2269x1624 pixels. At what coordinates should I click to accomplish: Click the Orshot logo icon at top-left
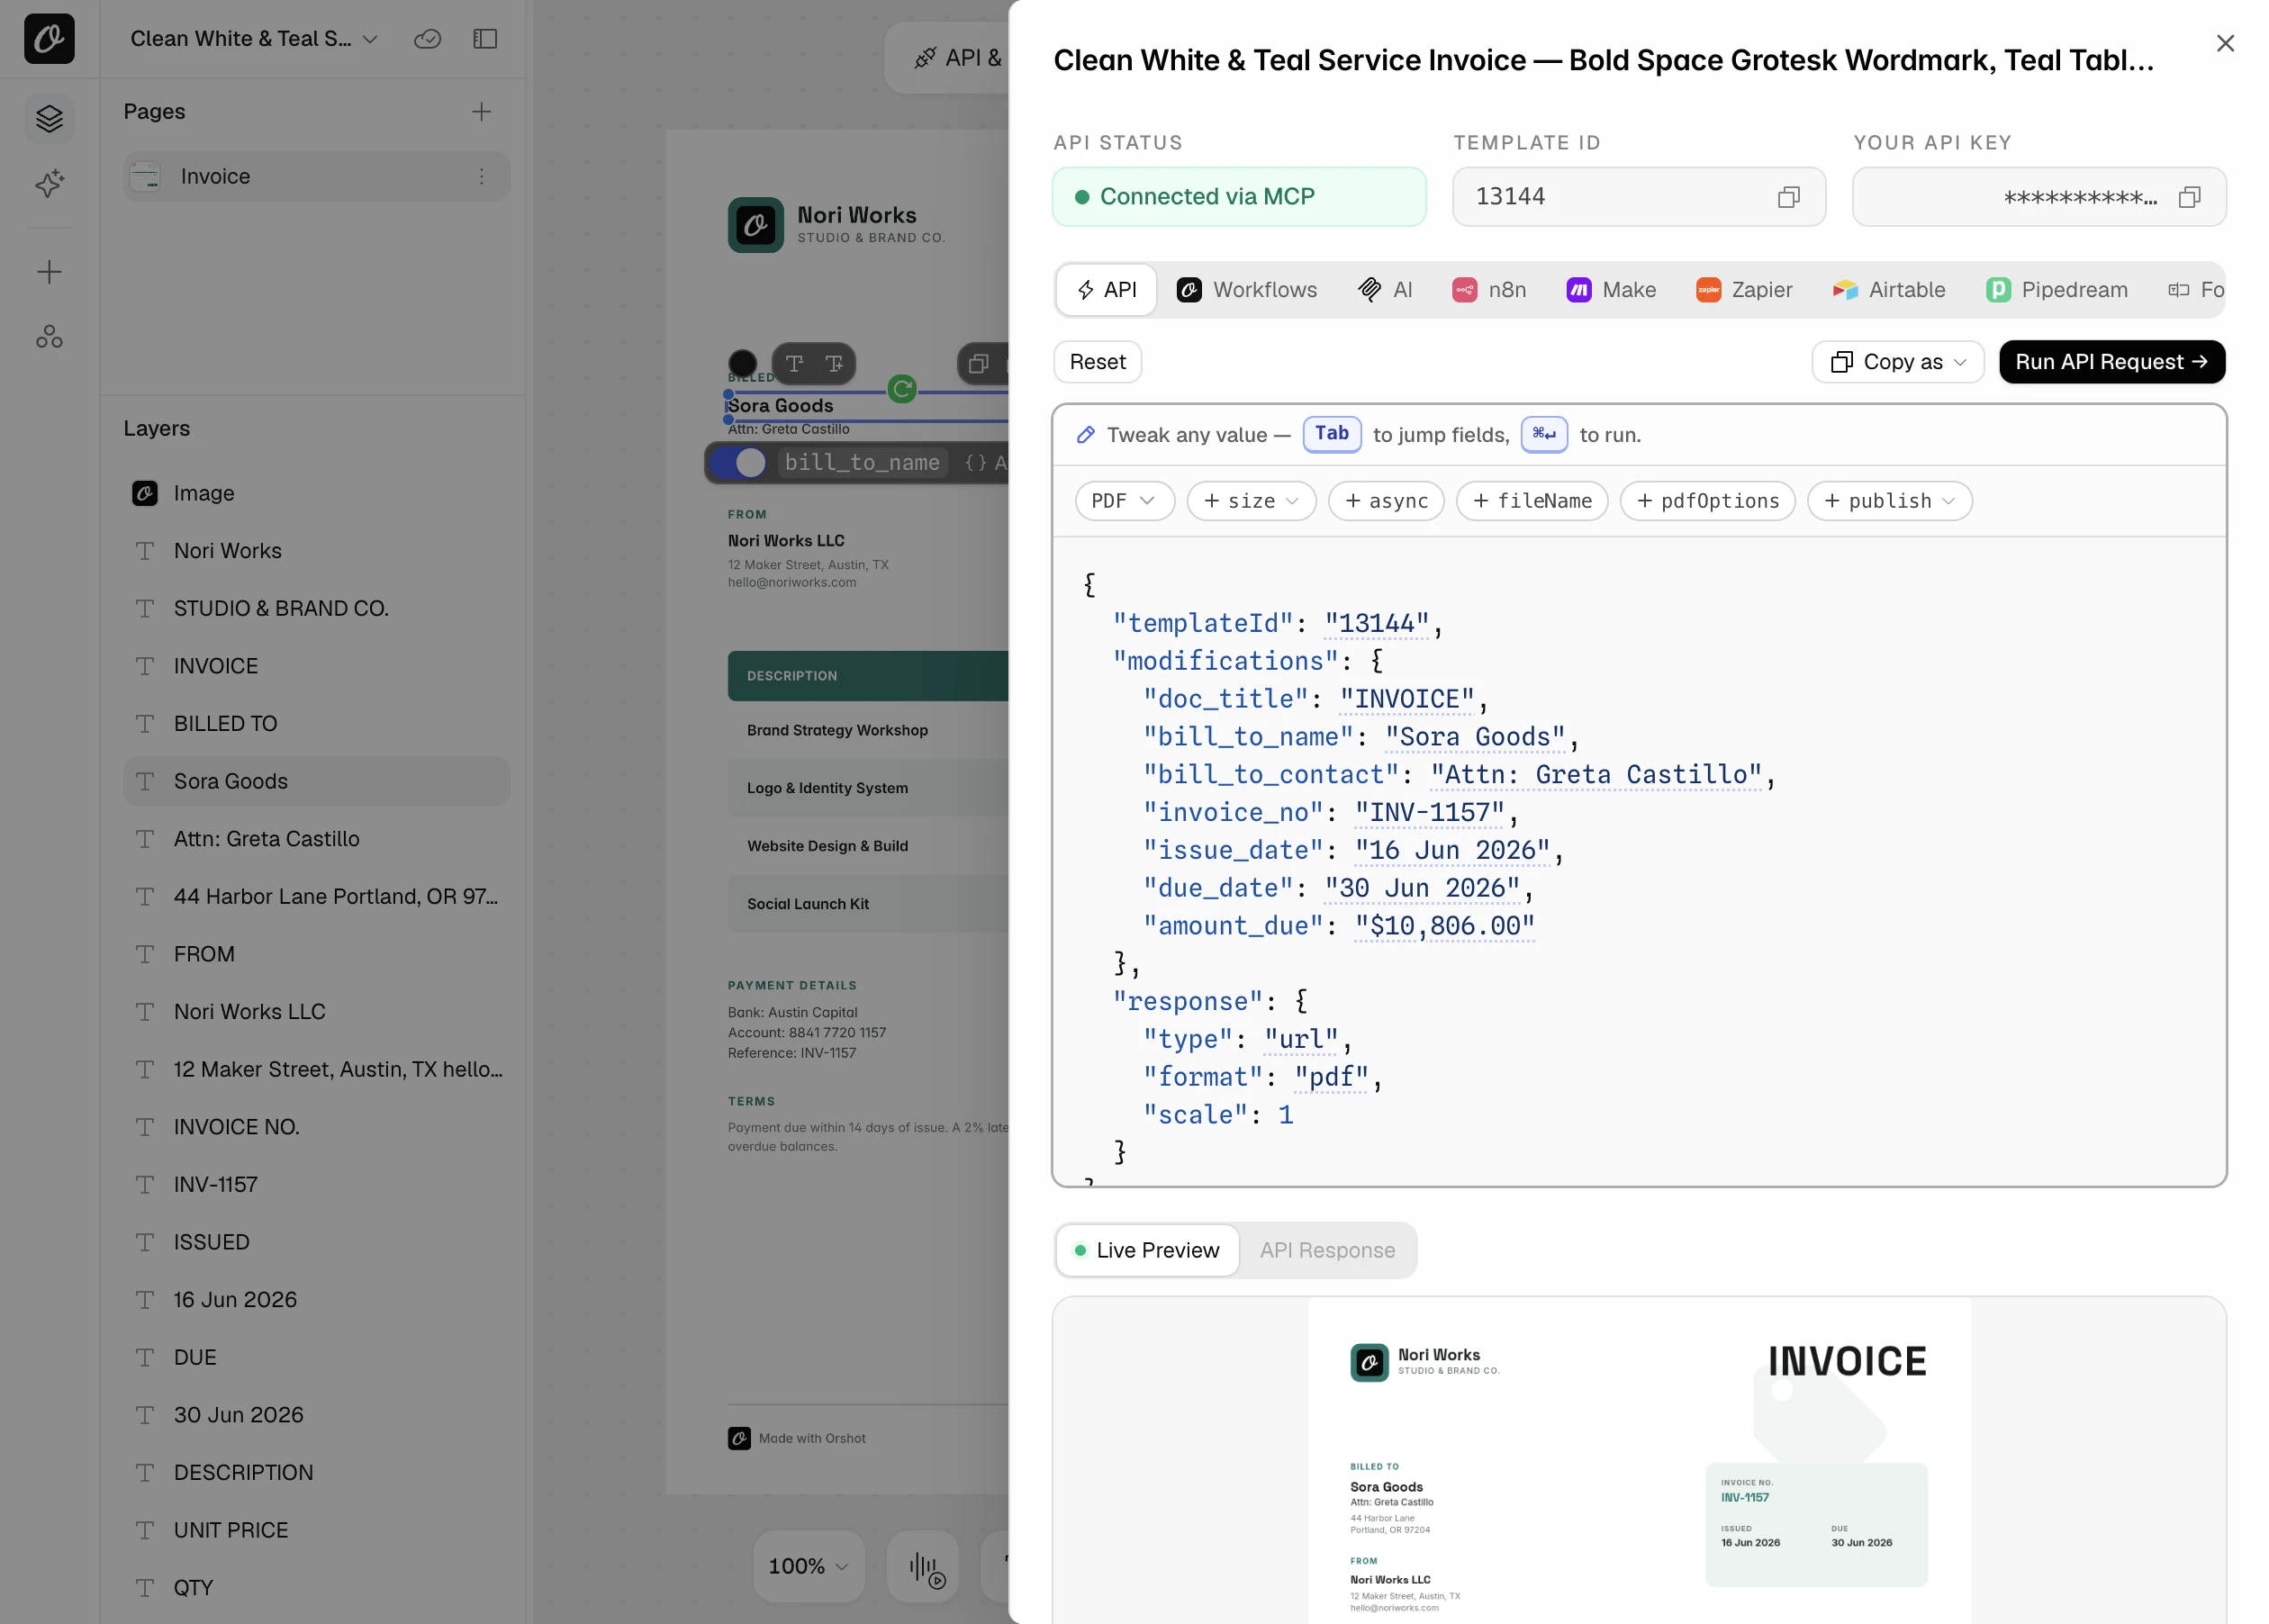click(49, 38)
